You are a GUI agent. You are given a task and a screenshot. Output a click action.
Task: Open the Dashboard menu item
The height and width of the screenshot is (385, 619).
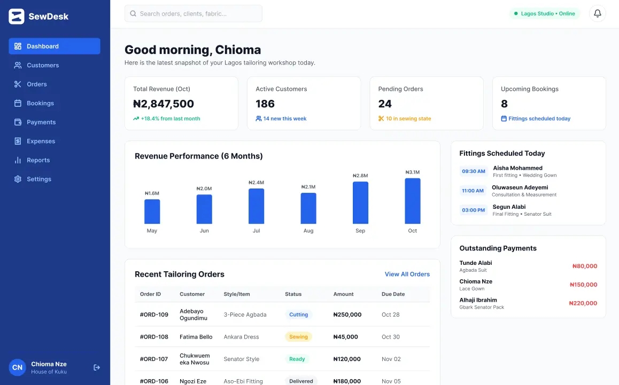coord(55,46)
